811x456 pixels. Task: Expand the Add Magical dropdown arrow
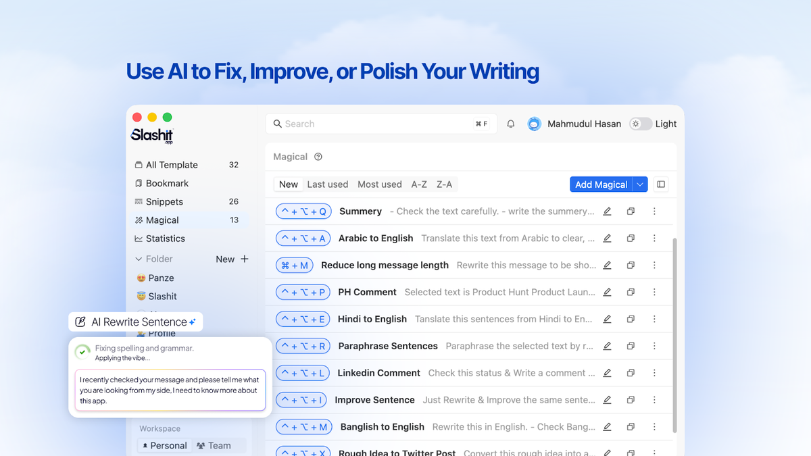[x=640, y=184]
